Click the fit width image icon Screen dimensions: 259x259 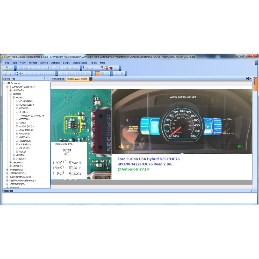tap(21, 74)
